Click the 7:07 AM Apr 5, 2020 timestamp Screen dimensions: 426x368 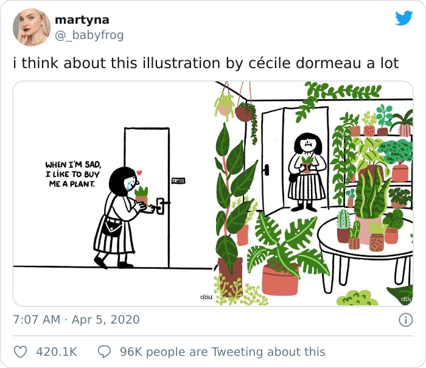pyautogui.click(x=76, y=319)
